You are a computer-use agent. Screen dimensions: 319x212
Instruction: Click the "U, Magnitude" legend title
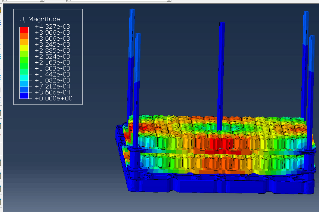pyautogui.click(x=40, y=19)
